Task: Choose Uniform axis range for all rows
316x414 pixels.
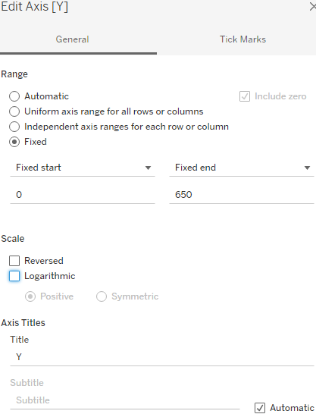Action: click(14, 111)
